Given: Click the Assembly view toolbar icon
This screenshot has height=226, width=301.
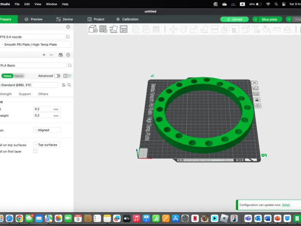Looking at the screenshot, I should [287, 29].
